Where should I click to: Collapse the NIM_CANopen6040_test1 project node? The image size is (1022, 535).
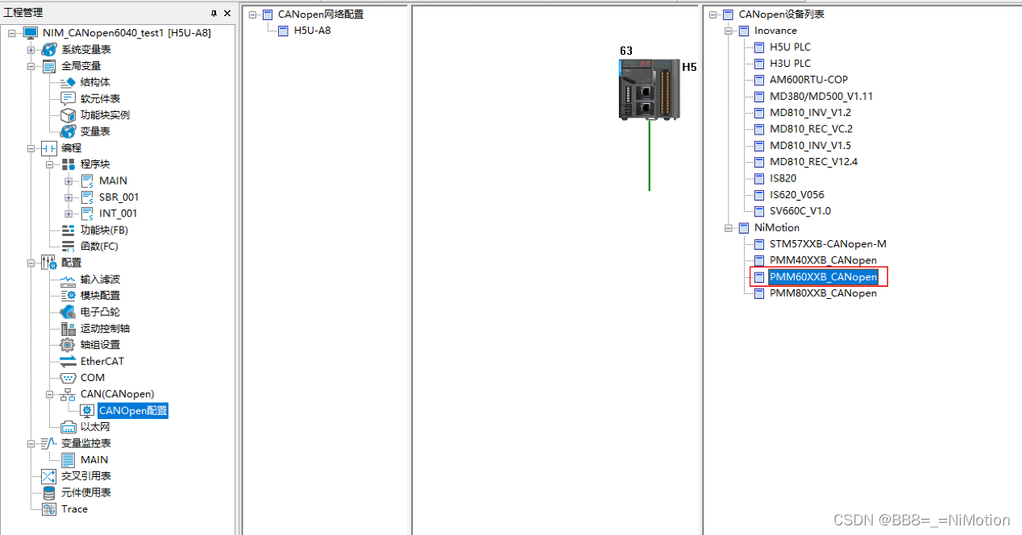(x=12, y=33)
